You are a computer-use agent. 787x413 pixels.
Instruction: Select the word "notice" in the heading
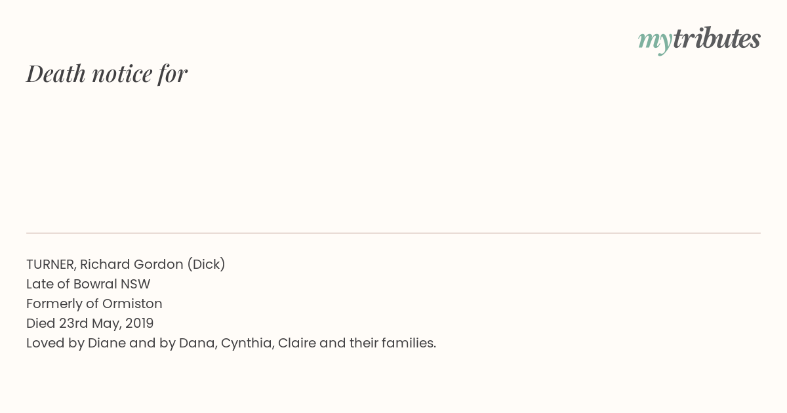click(121, 73)
